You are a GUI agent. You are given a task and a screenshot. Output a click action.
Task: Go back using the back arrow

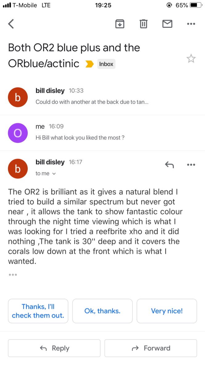[x=11, y=24]
